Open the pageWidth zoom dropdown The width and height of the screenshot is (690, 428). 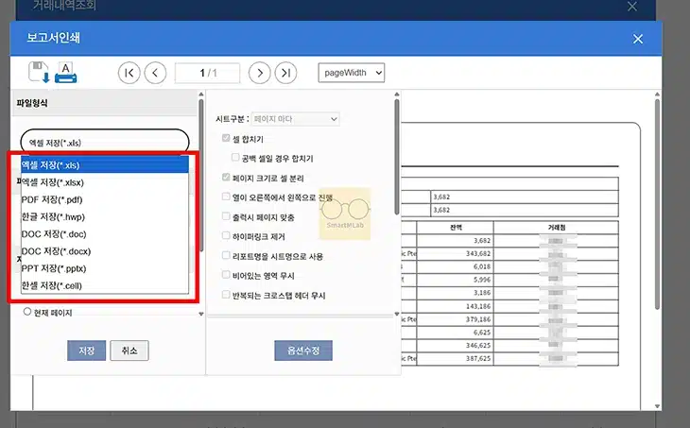tap(352, 73)
